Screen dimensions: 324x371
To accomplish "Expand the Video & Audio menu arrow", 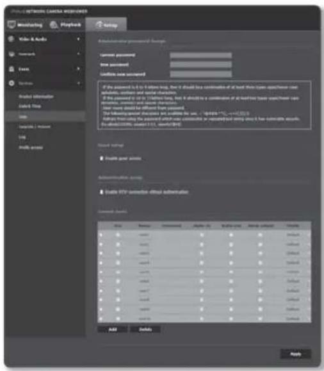I will click(x=78, y=39).
